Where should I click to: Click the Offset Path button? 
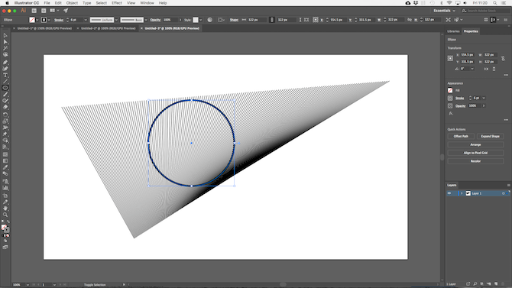click(x=461, y=137)
